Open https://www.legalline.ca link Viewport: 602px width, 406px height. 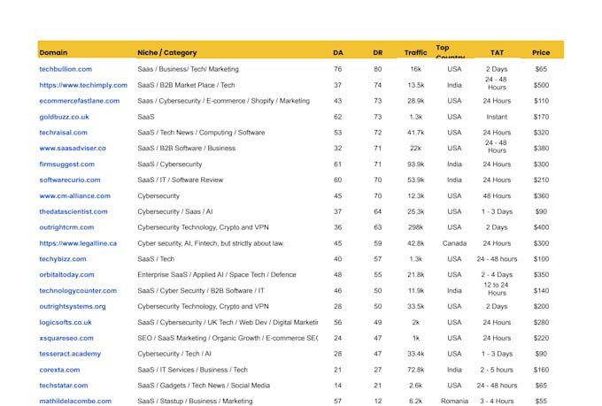78,243
